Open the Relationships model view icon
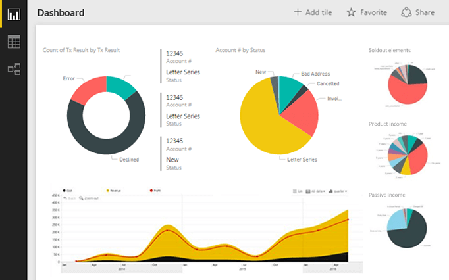The image size is (449, 280). (13, 68)
